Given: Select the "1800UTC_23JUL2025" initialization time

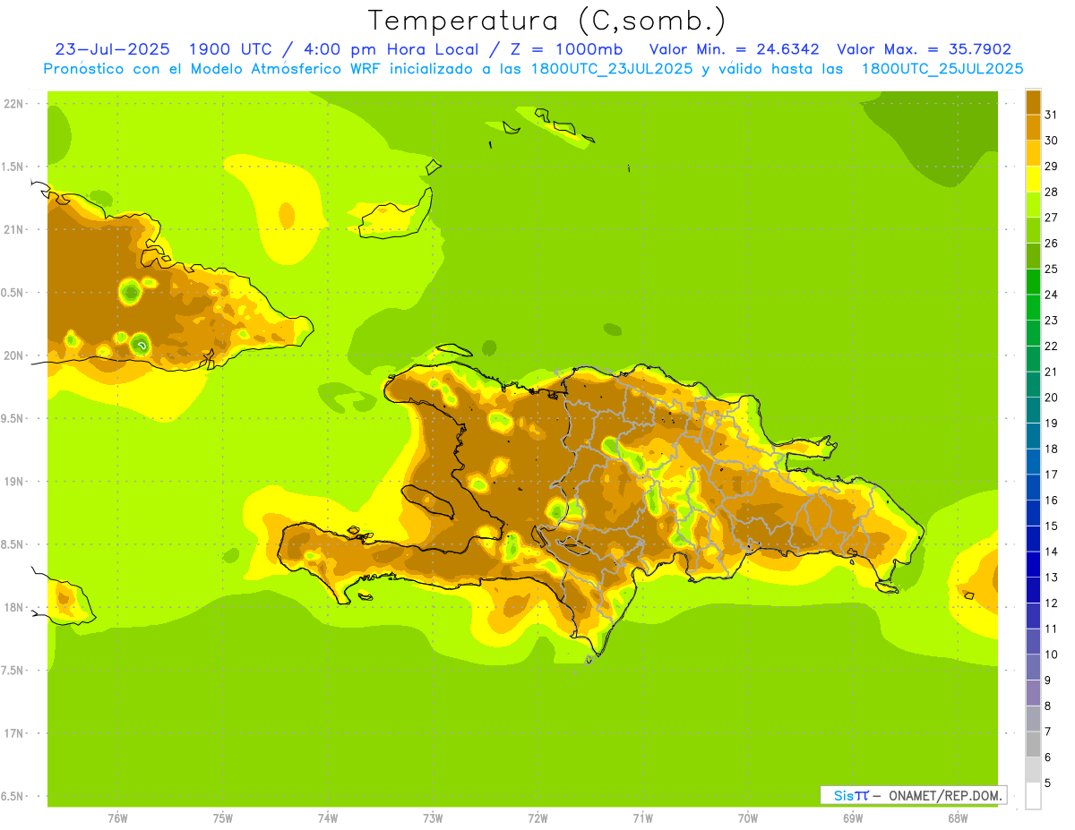Looking at the screenshot, I should [x=606, y=69].
